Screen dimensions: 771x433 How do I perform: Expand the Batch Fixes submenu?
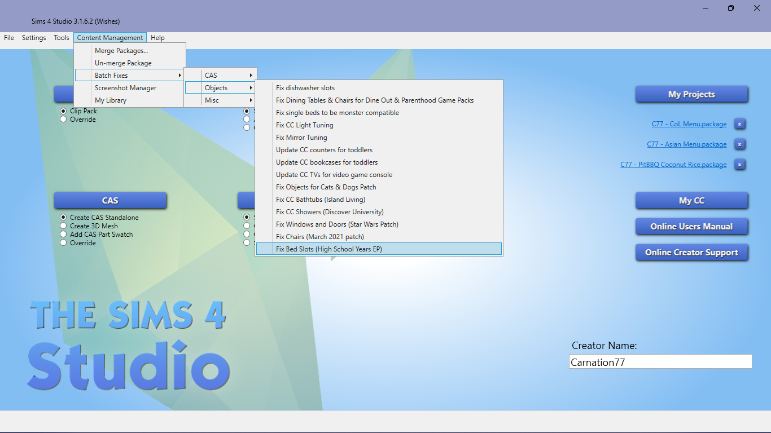click(130, 76)
